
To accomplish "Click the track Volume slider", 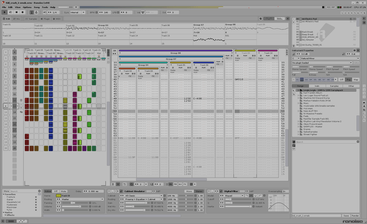I will click(75, 207).
